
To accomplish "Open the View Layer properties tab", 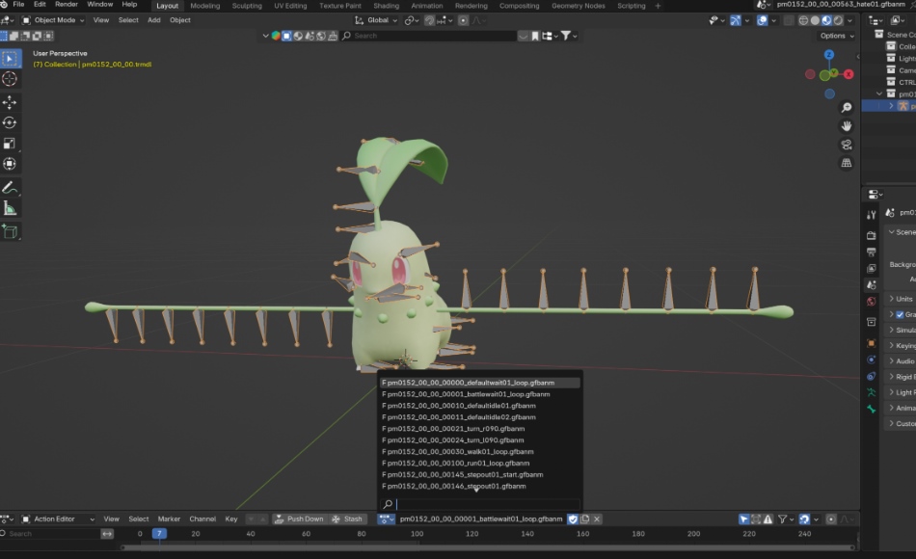I will pyautogui.click(x=871, y=268).
